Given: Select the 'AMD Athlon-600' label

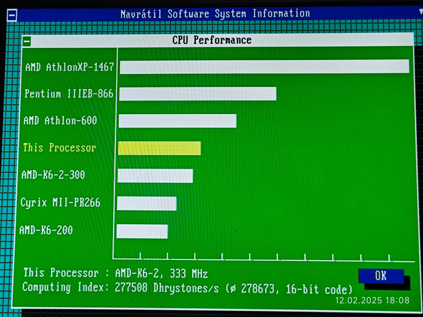Looking at the screenshot, I should coord(60,121).
